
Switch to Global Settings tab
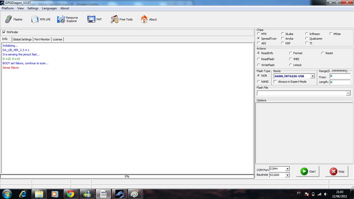point(22,39)
